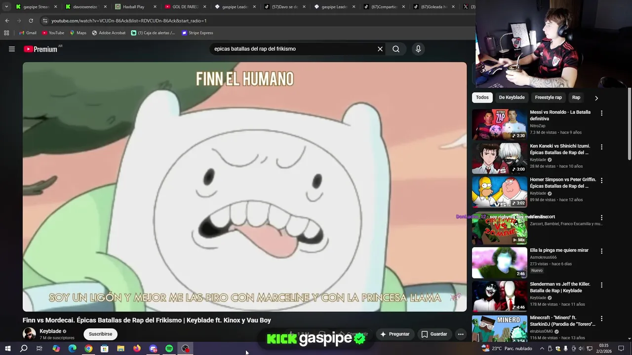The height and width of the screenshot is (355, 632).
Task: Open Keyblade channel avatar
Action: click(30, 334)
